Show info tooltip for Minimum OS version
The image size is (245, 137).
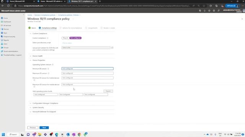tap(48, 68)
